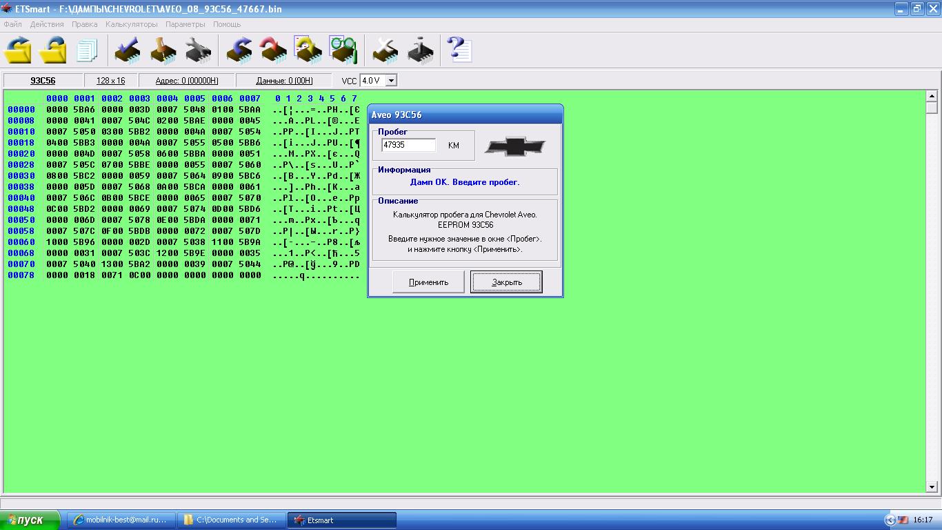Click the Etsmart taskbar button
Screen dimensions: 942x530
342,520
